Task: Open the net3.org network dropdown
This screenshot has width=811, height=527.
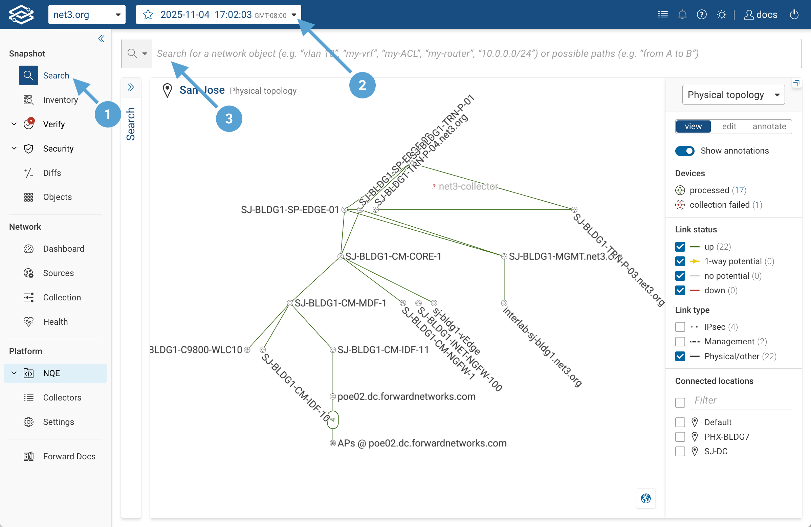Action: pyautogui.click(x=87, y=15)
